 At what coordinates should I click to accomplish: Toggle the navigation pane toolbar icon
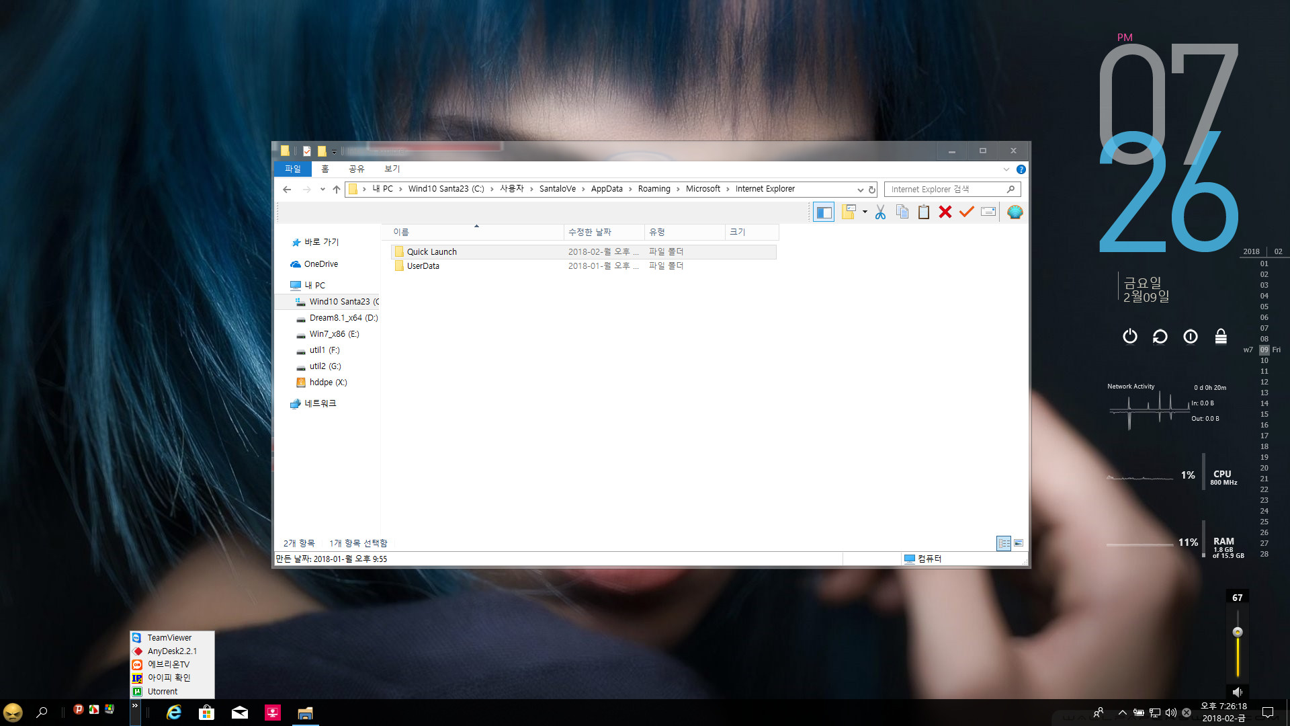[824, 212]
